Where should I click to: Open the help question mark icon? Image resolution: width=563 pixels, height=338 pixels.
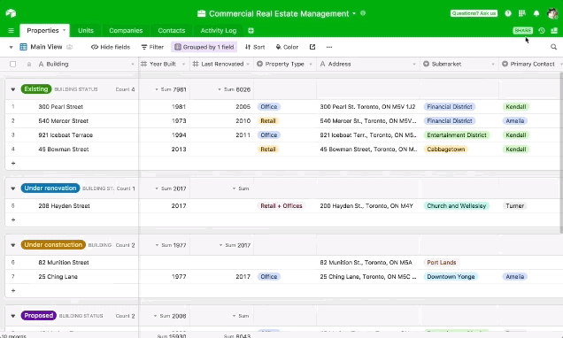(508, 13)
